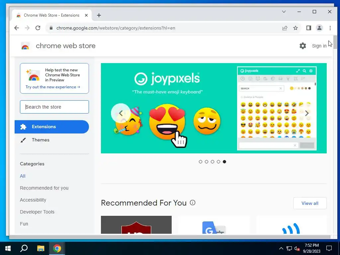Click the Sign in link
The height and width of the screenshot is (255, 340).
[319, 46]
